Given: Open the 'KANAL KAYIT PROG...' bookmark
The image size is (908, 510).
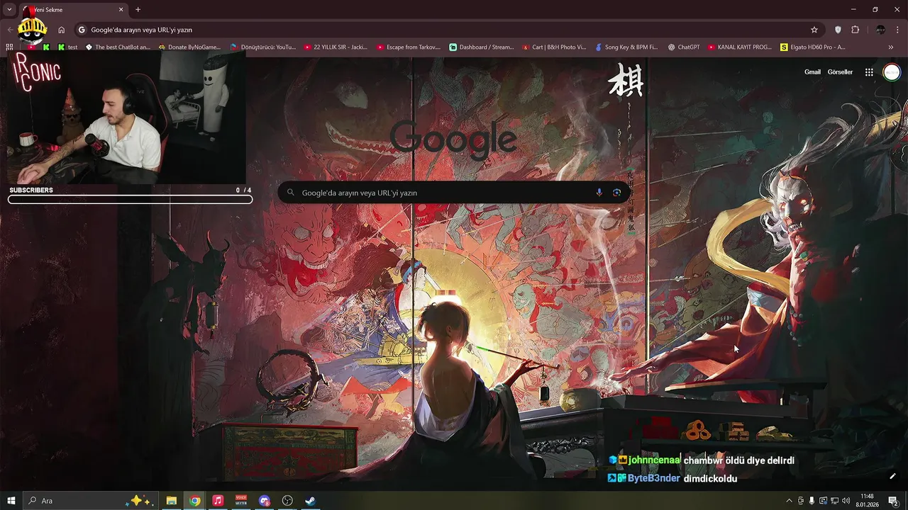Looking at the screenshot, I should click(x=740, y=47).
